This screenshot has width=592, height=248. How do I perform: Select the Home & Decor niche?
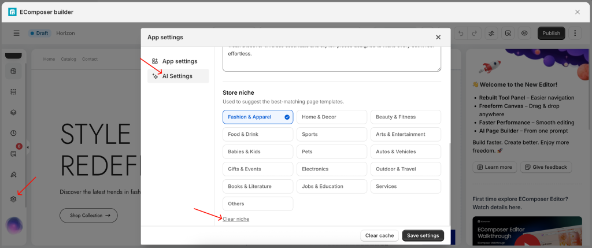[x=332, y=117]
